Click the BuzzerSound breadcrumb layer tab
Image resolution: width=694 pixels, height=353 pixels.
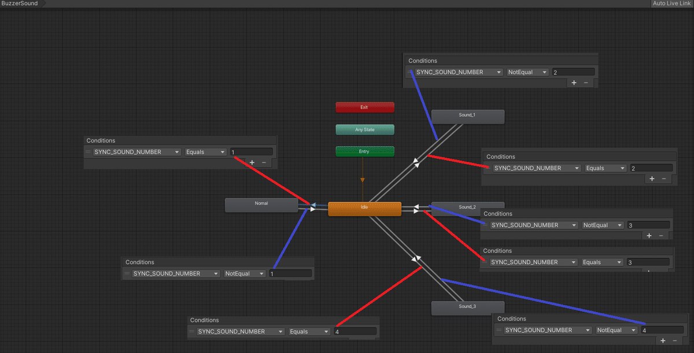click(x=21, y=3)
